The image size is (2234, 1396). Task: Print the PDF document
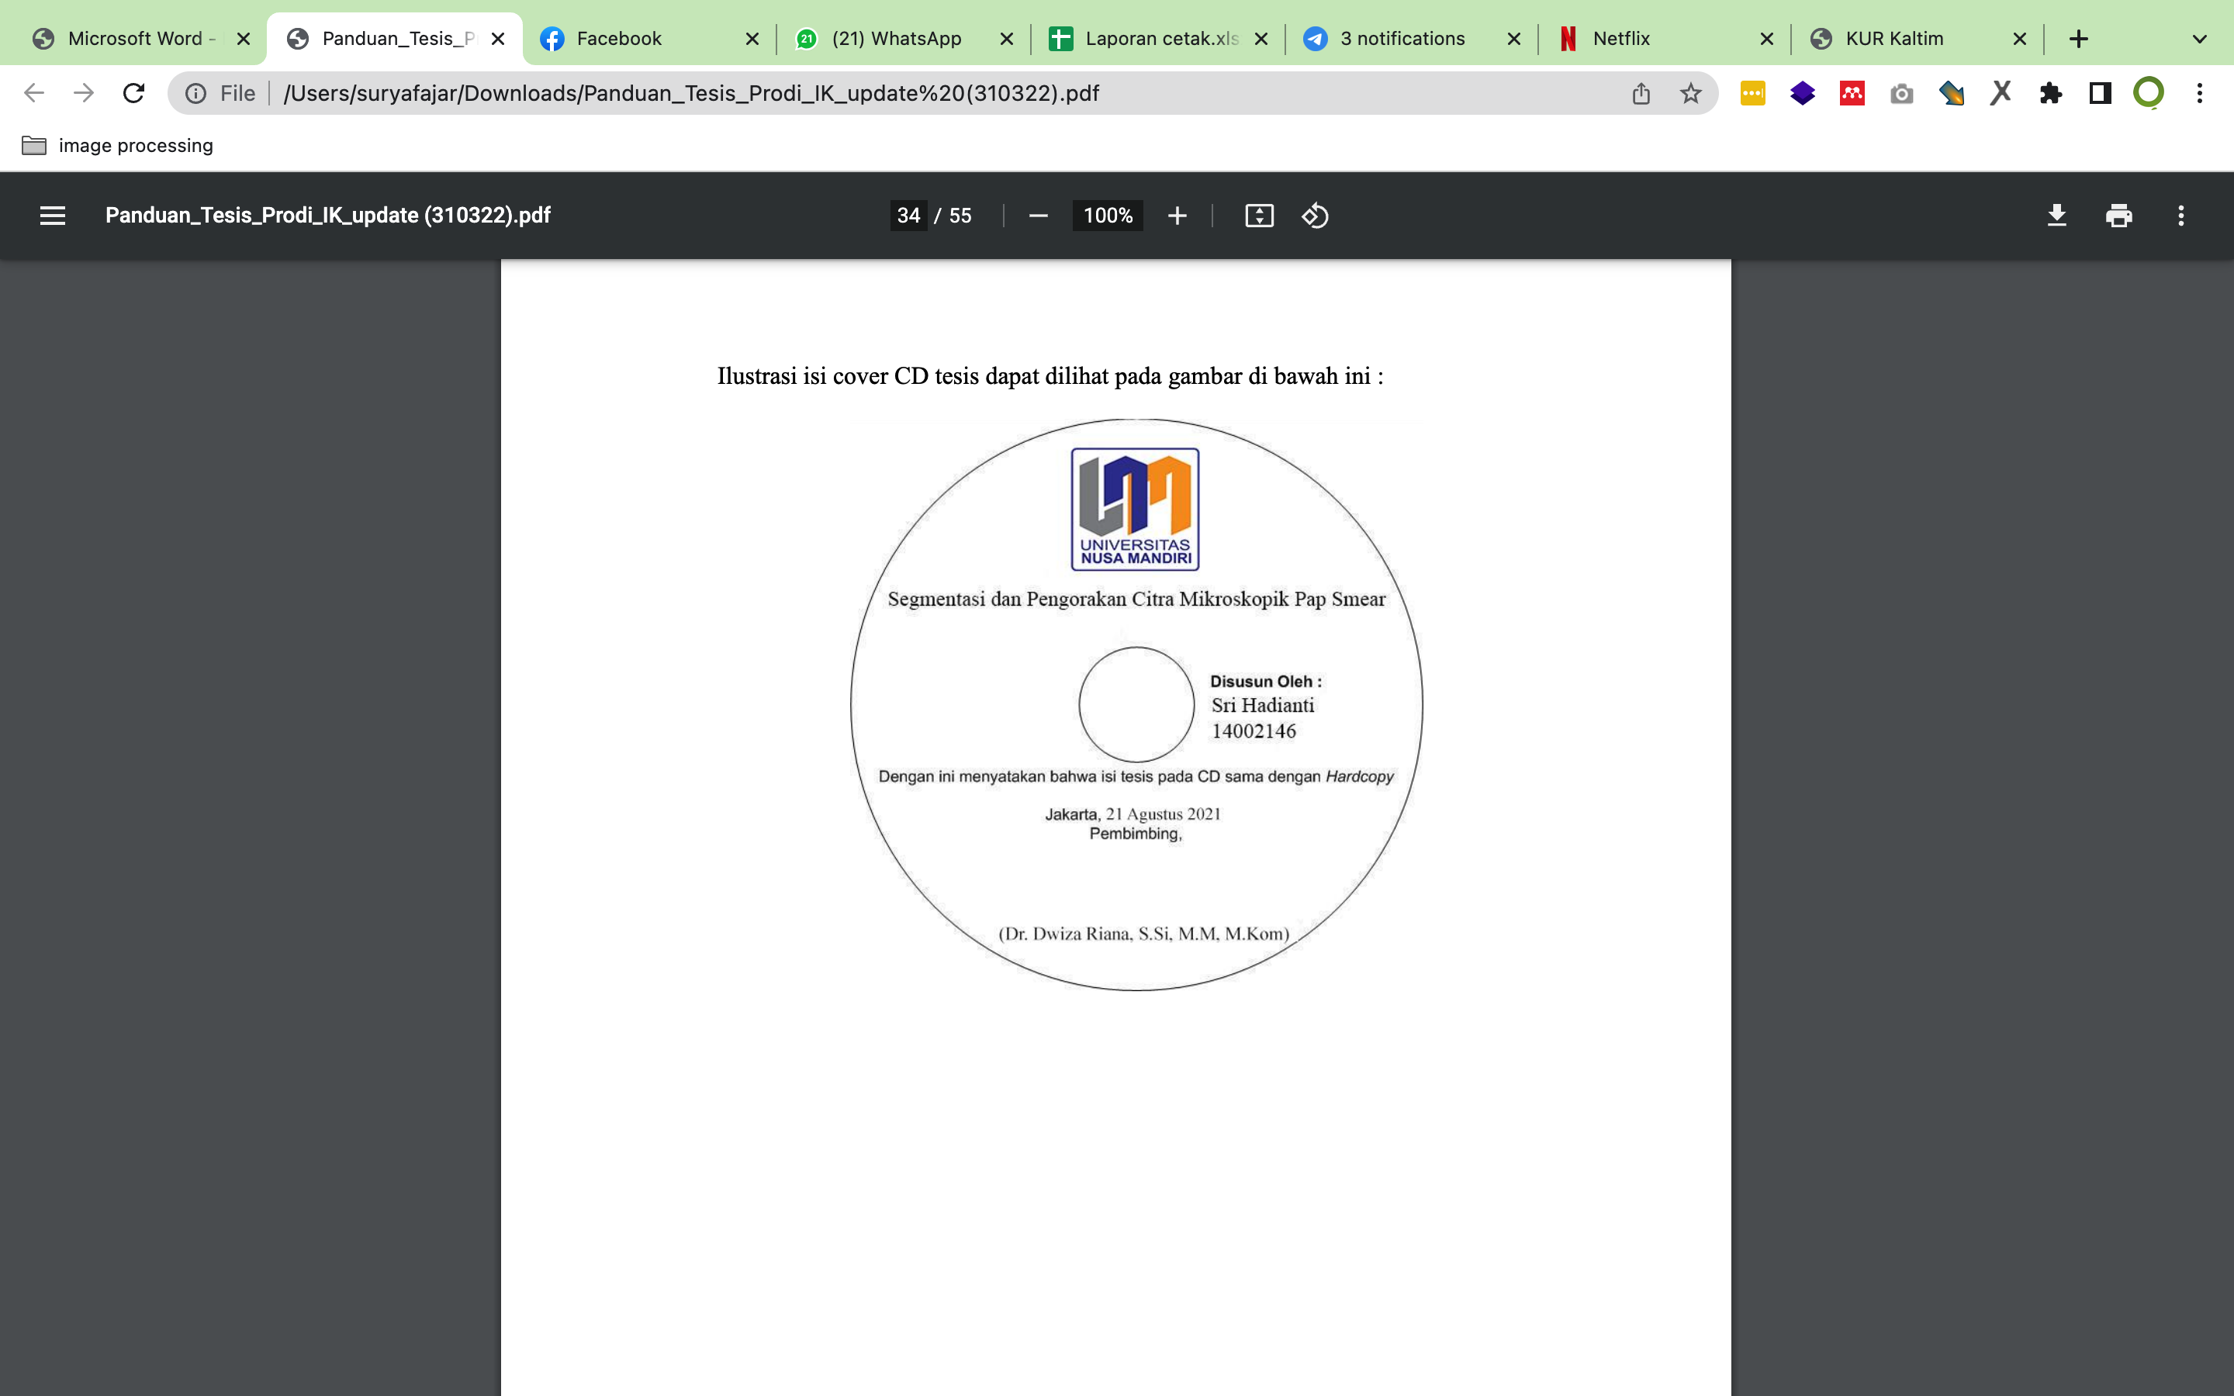tap(2118, 215)
